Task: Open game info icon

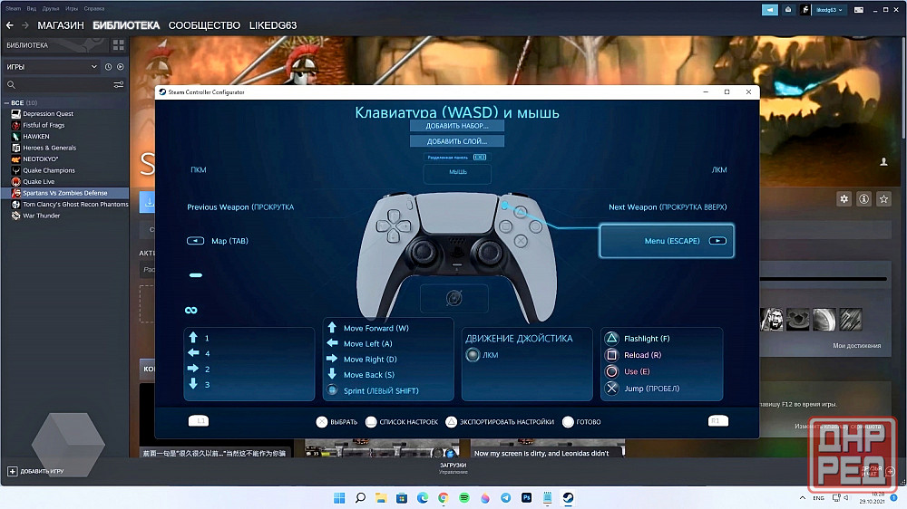Action: [x=863, y=198]
